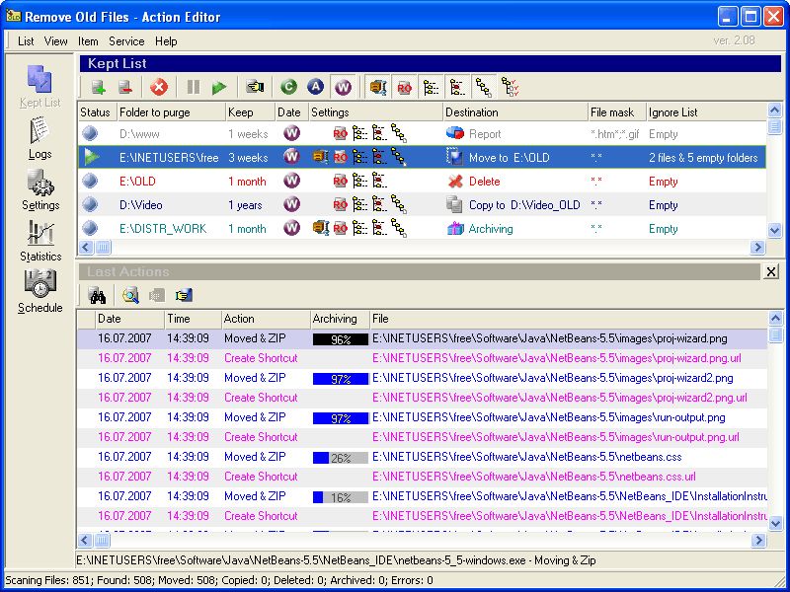Click Kept List scrollbar down arrow

[x=775, y=231]
